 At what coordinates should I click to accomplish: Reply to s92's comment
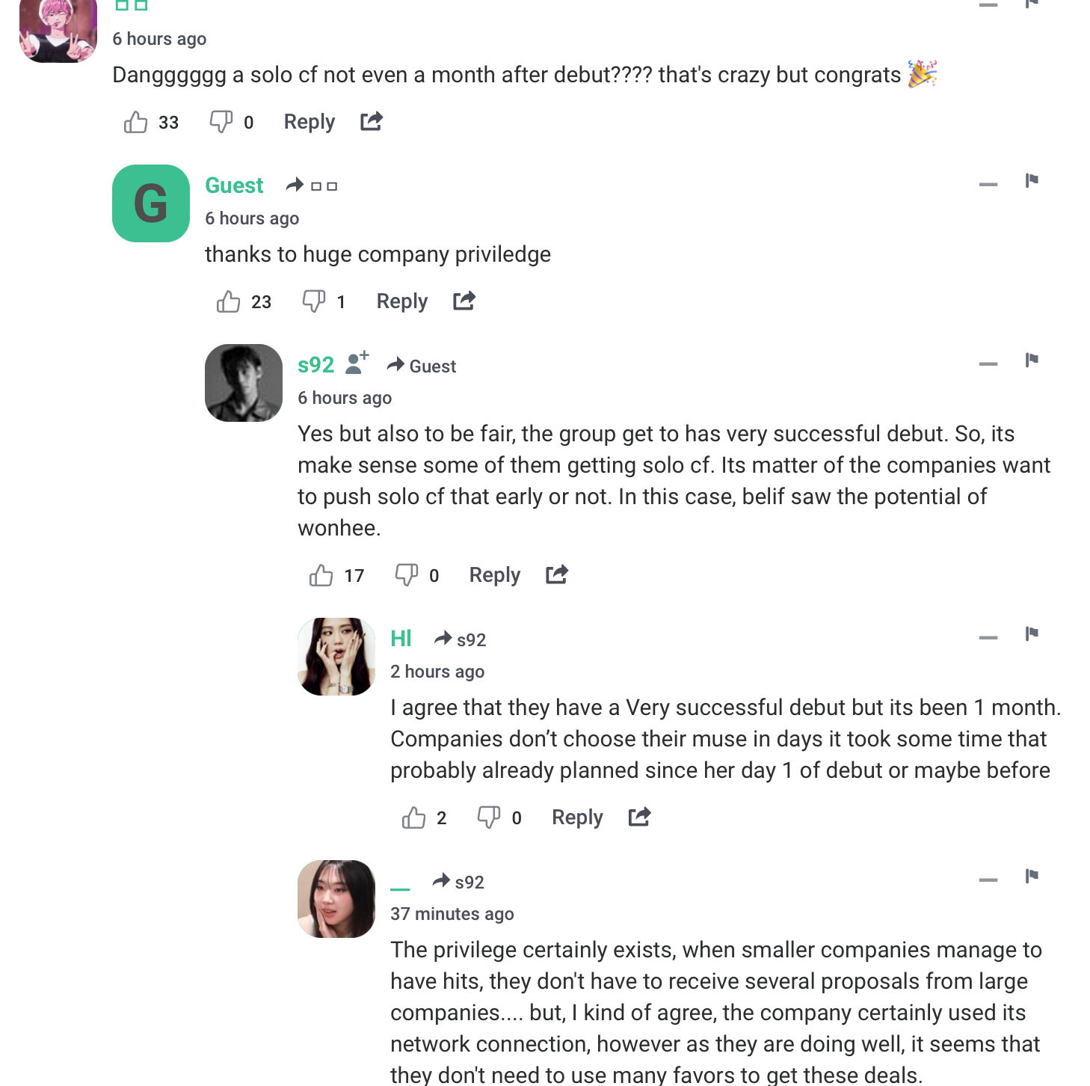click(x=495, y=575)
